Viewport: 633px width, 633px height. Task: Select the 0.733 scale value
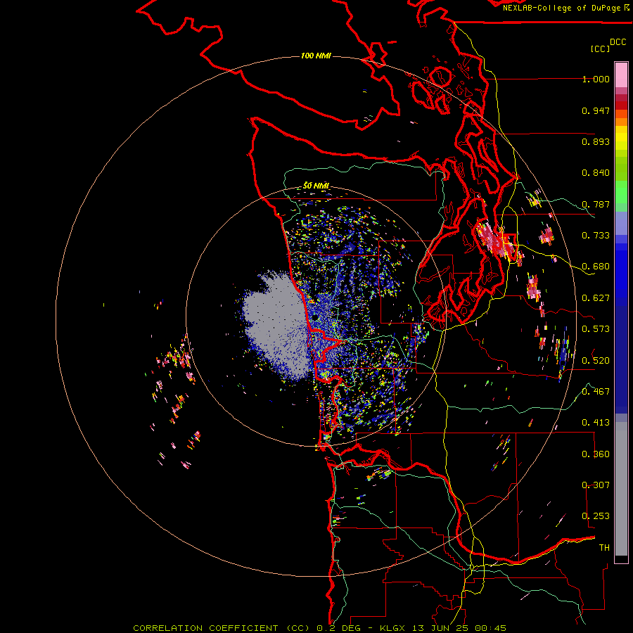coord(596,236)
